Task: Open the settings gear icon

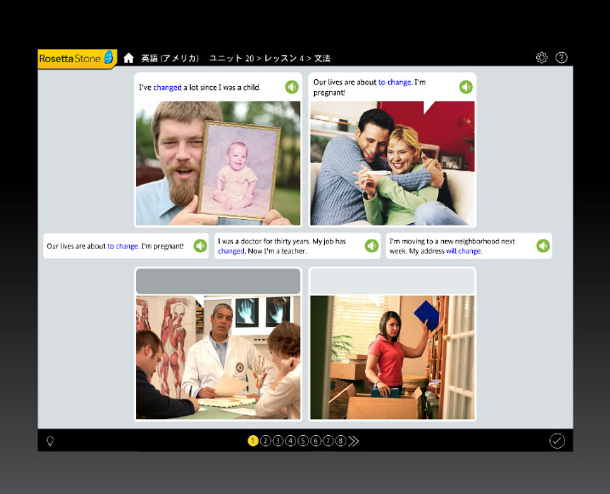Action: [x=542, y=58]
